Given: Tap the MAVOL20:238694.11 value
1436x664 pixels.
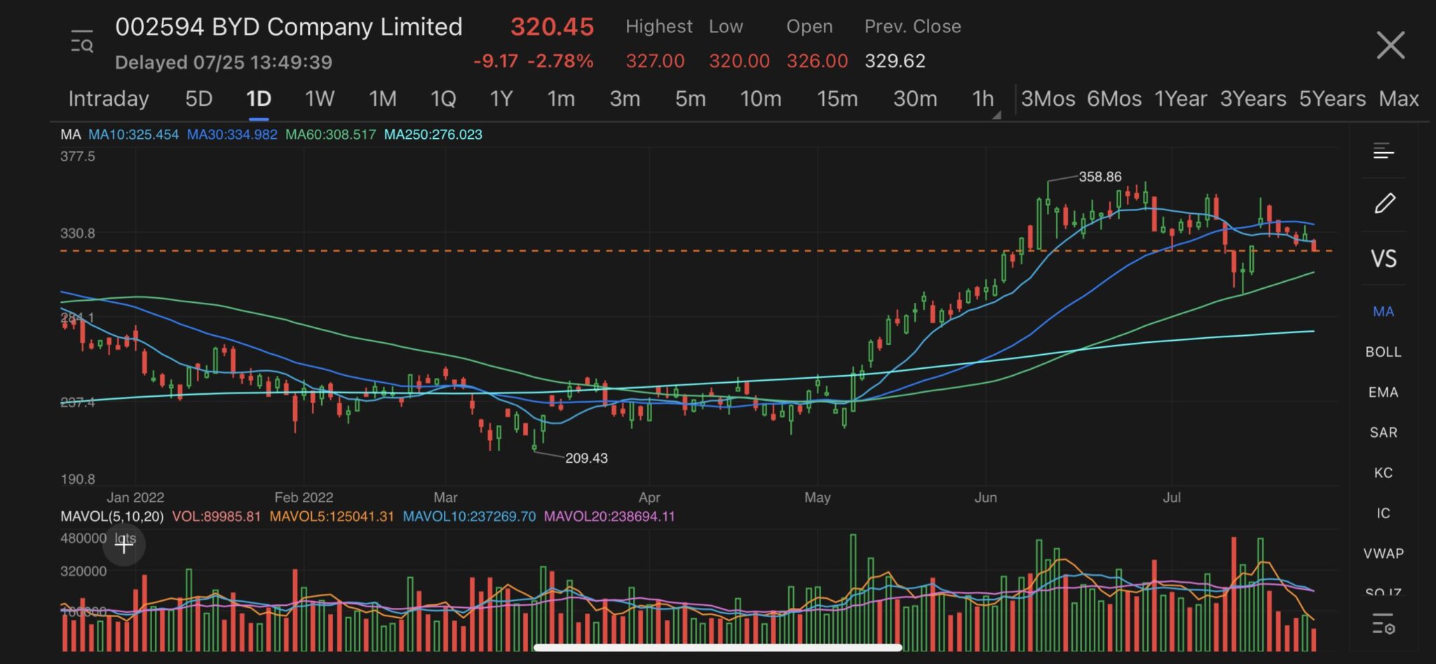Looking at the screenshot, I should click(x=609, y=517).
